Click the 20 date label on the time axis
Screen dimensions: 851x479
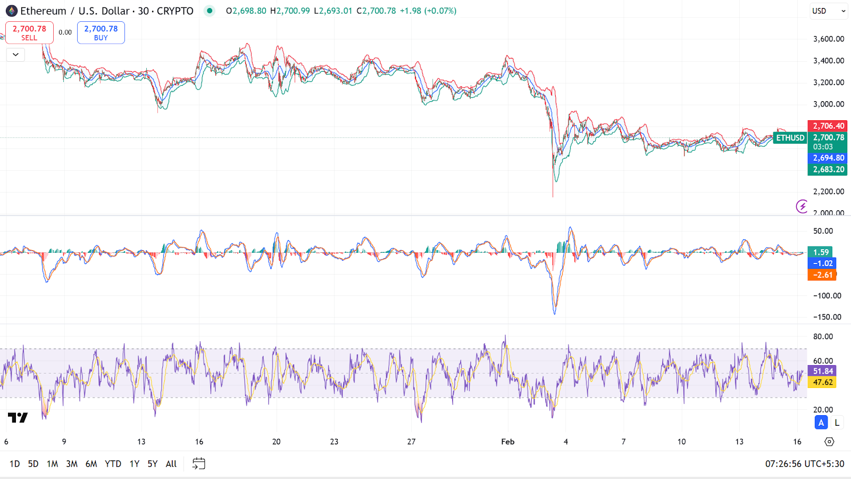pos(277,442)
